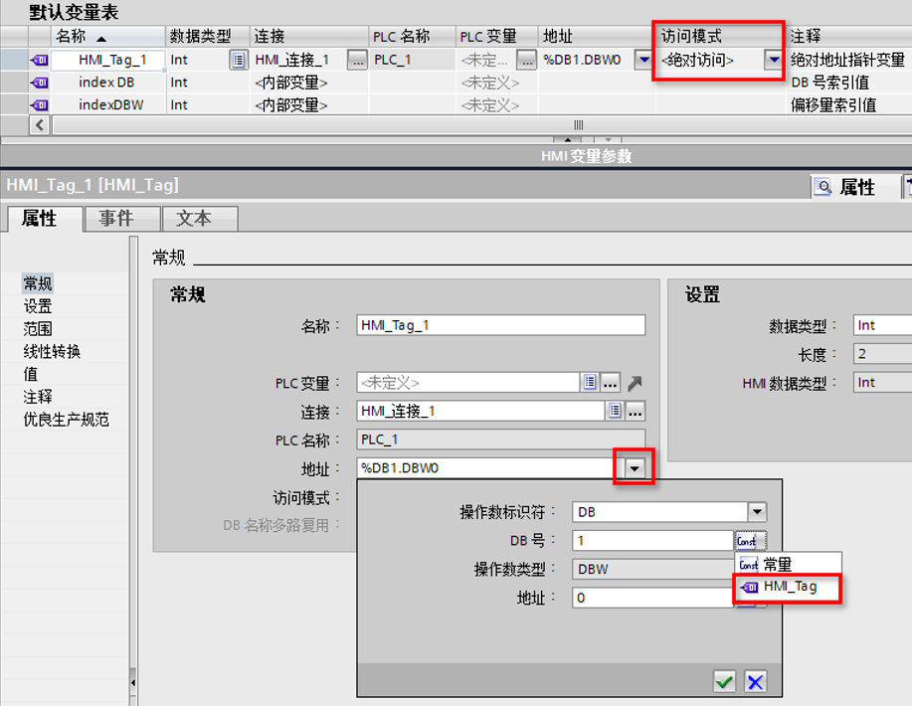Click the 连接 ellipsis button in table row
The height and width of the screenshot is (706, 912).
coord(357,60)
